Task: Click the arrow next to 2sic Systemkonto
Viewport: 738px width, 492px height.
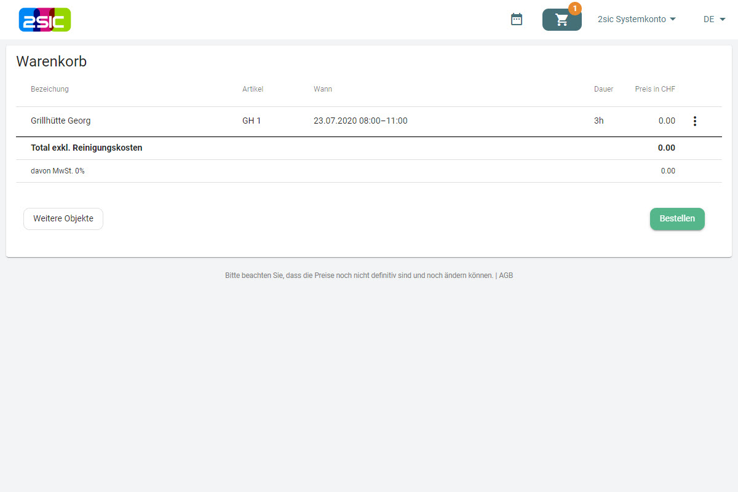Action: pyautogui.click(x=673, y=20)
